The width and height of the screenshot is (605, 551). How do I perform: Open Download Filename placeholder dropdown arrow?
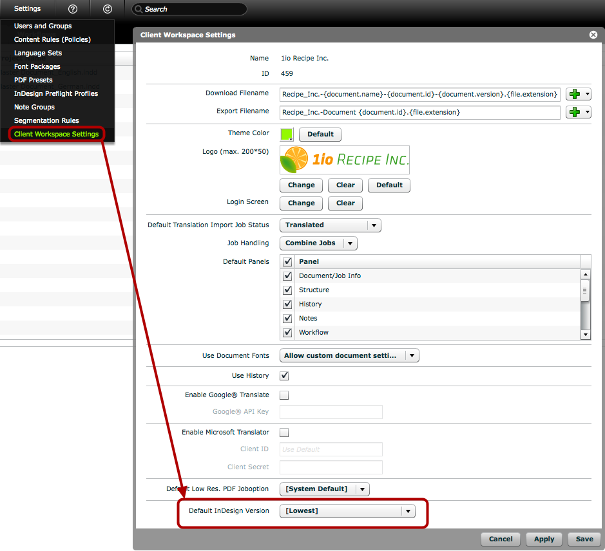click(x=587, y=94)
